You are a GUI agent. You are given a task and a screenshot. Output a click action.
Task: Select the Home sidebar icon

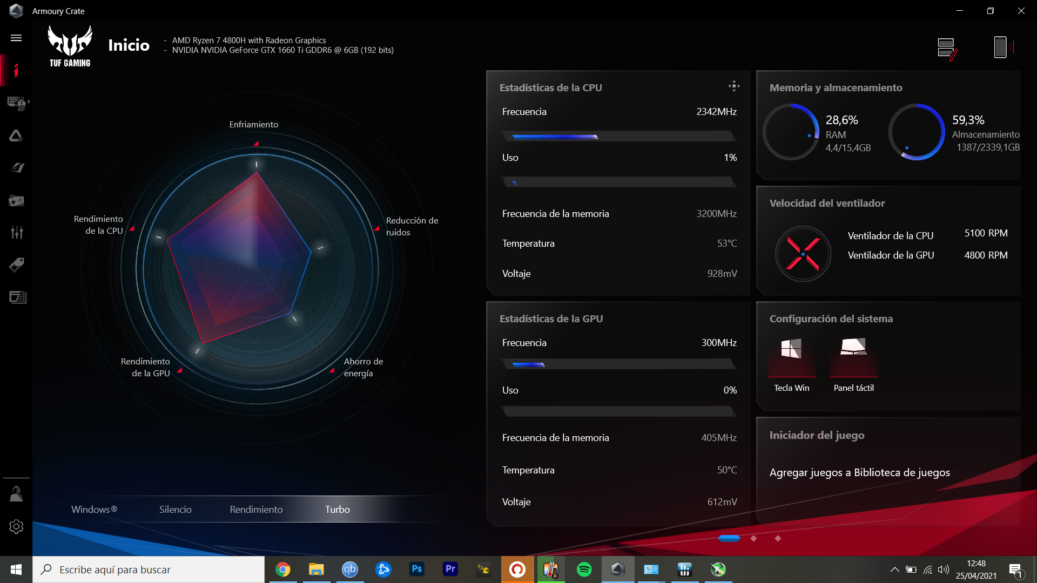[16, 70]
